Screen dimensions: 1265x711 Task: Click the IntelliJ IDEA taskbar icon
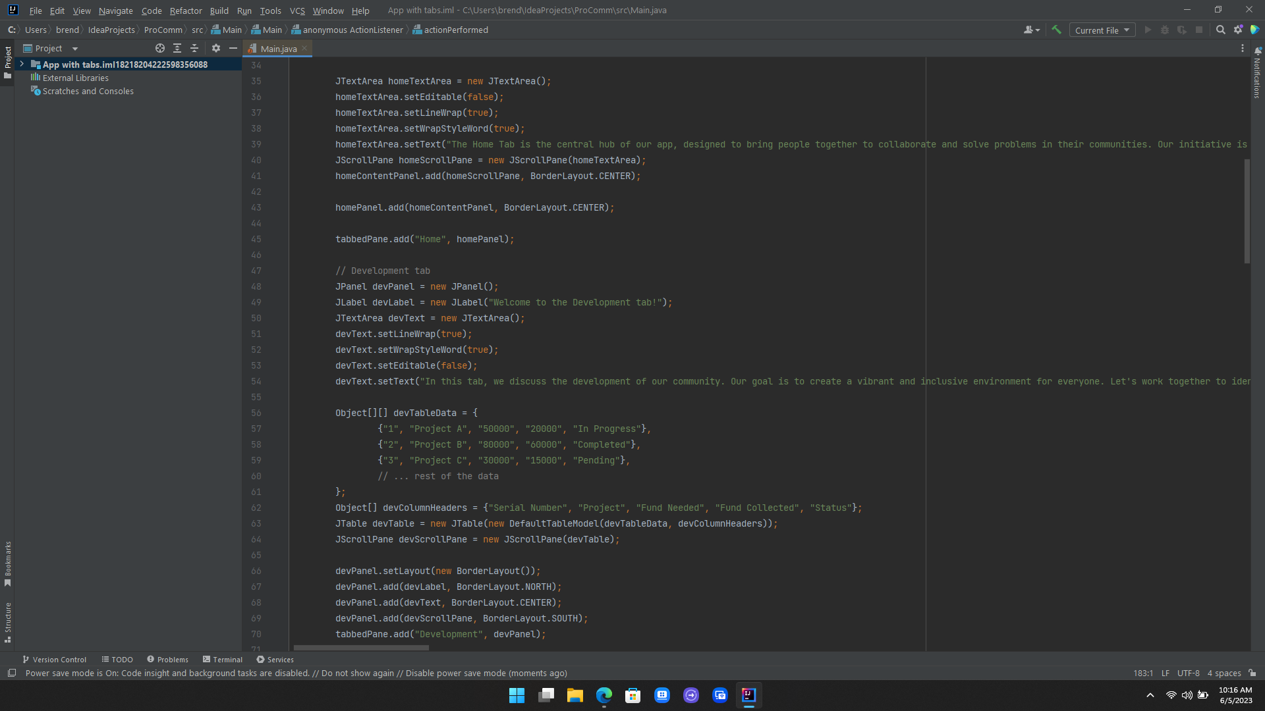pos(748,695)
